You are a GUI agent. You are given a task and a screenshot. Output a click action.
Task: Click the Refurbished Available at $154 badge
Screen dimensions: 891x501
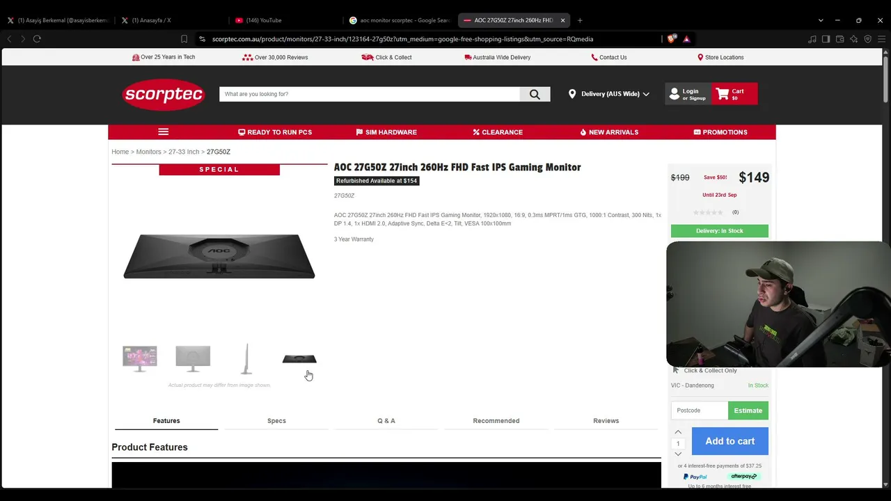tap(377, 181)
